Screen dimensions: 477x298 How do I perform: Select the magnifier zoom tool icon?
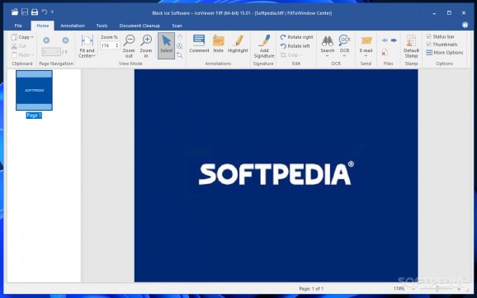tap(180, 46)
